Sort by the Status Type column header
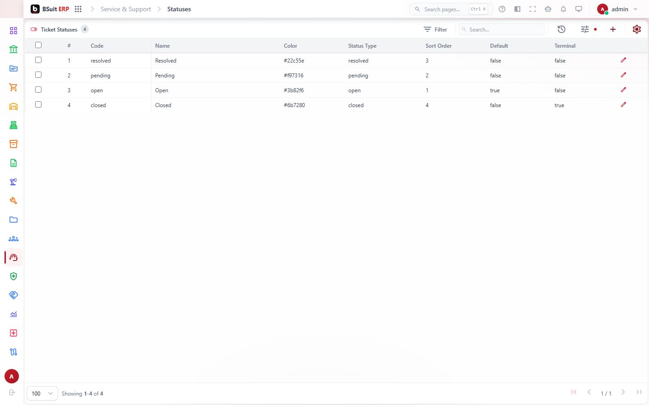649x405 pixels. tap(362, 46)
